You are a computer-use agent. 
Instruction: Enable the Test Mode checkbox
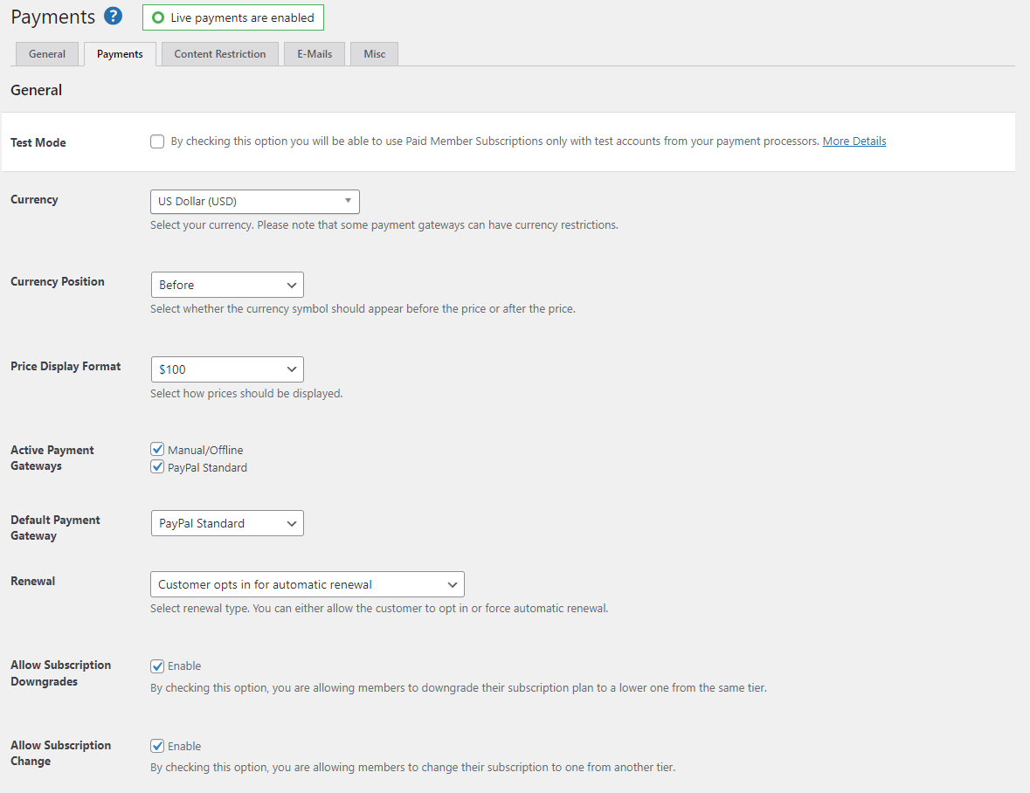pos(157,141)
